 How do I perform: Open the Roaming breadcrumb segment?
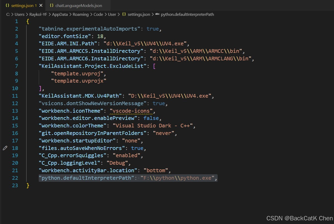(80, 14)
